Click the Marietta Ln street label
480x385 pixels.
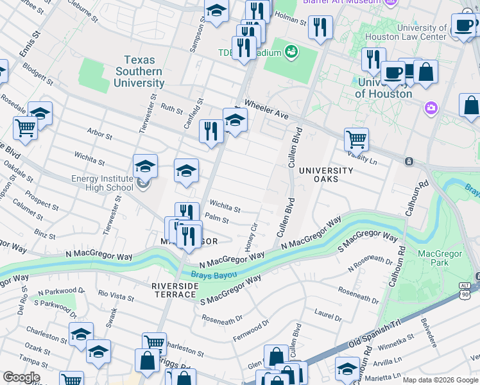coord(383,378)
